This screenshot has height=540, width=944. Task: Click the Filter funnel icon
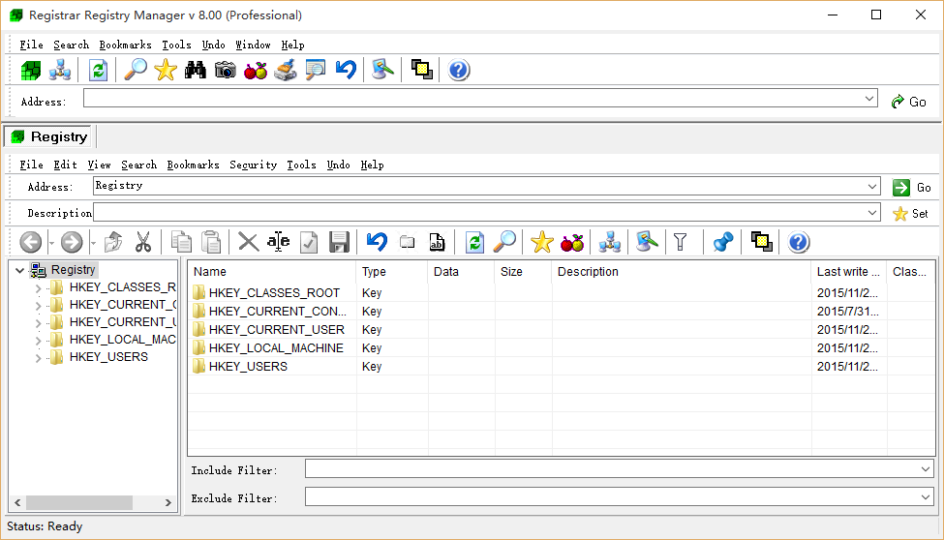pyautogui.click(x=681, y=242)
